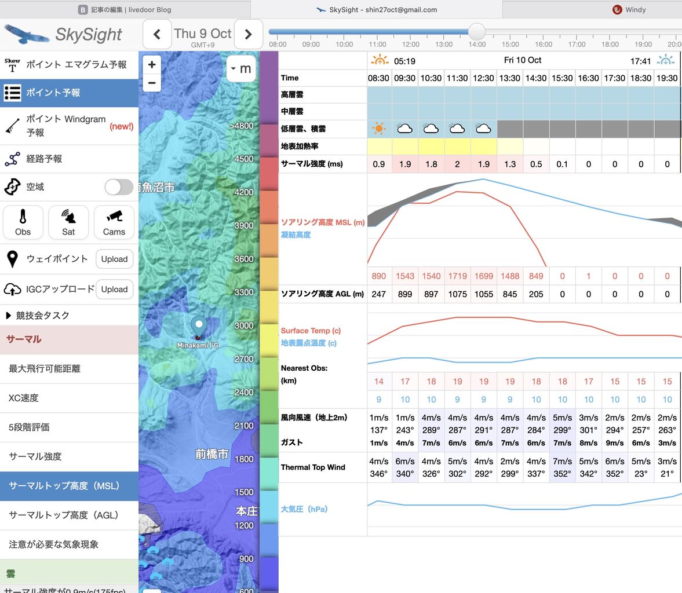682x593 pixels.
Task: Switch to the SkySight browser tab
Action: (x=377, y=10)
